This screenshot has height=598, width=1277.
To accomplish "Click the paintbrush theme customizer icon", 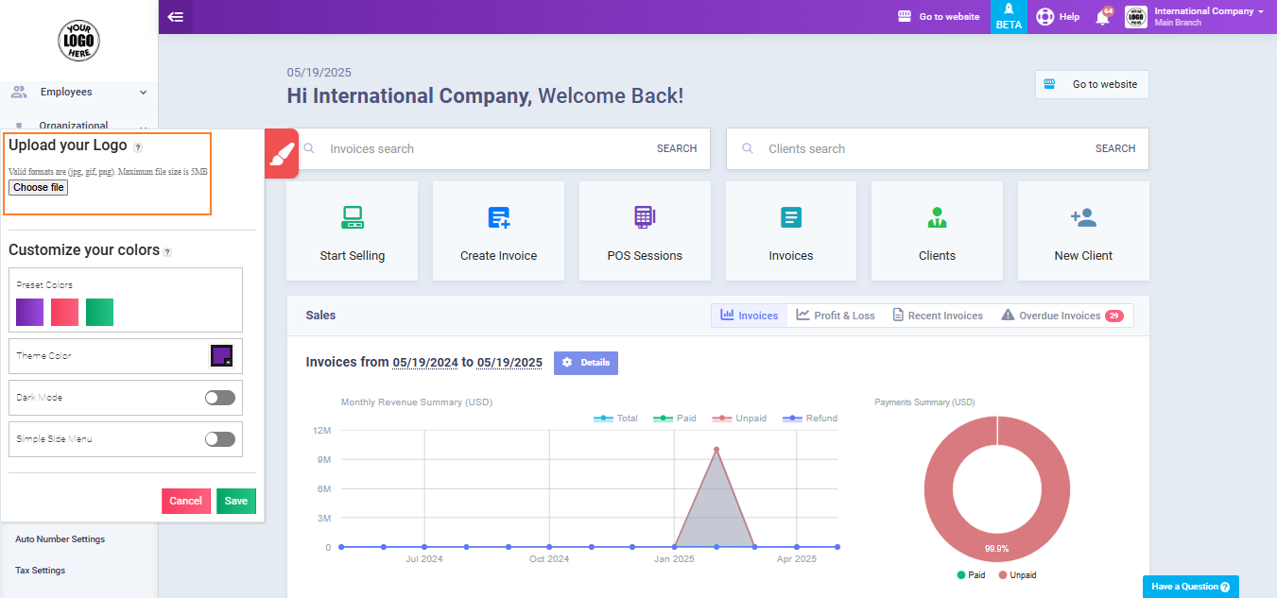I will pyautogui.click(x=282, y=153).
